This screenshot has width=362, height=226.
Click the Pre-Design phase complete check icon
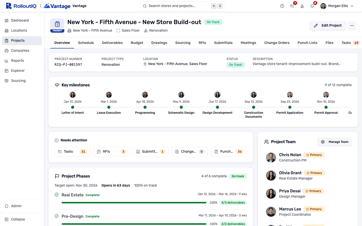pos(57,216)
